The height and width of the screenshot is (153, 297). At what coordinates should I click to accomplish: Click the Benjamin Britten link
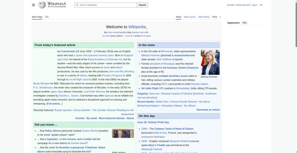click(179, 141)
